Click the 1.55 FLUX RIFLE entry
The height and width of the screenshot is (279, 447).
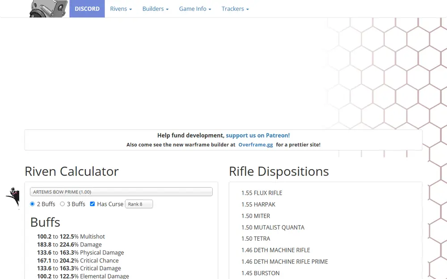tap(261, 193)
